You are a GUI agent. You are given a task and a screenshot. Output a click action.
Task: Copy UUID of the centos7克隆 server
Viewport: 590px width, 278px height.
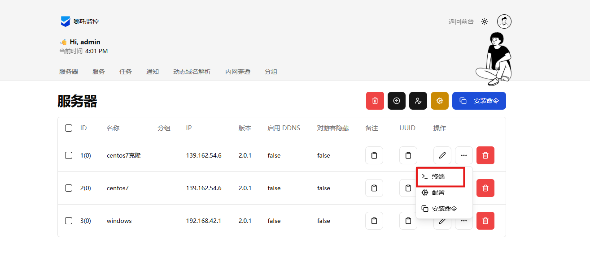click(408, 155)
